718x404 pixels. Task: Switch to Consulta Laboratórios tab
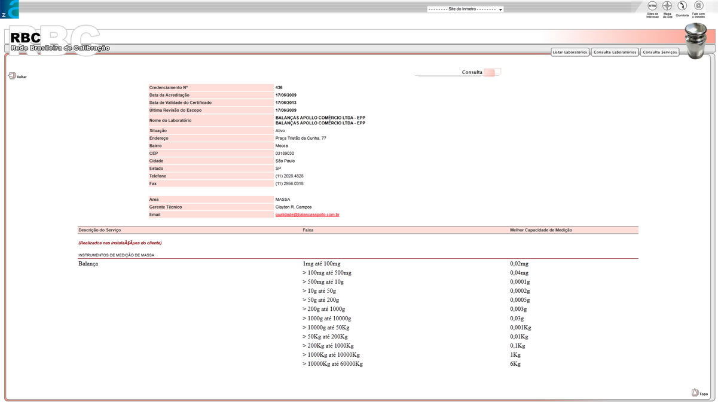615,53
